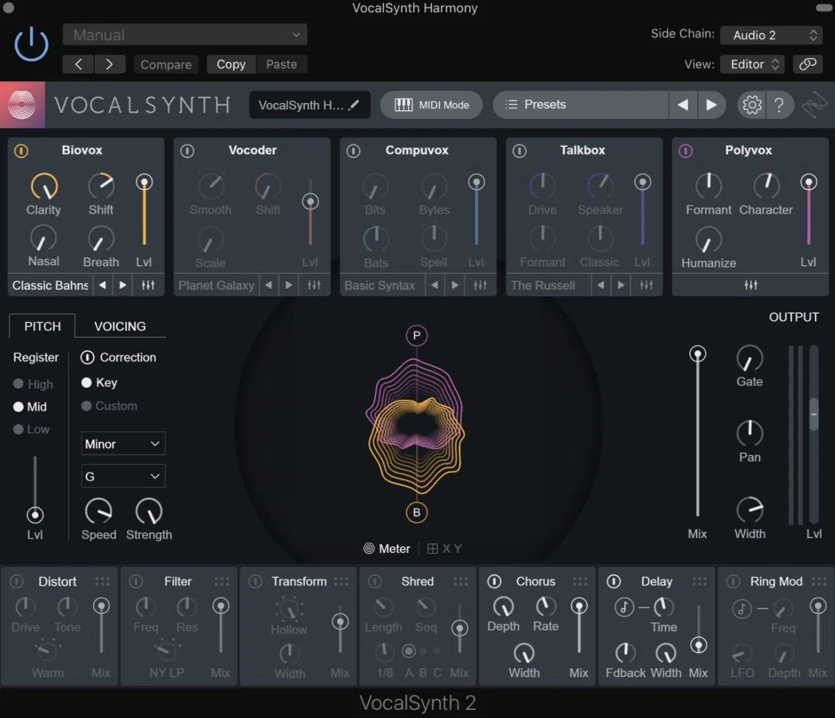Image resolution: width=835 pixels, height=718 pixels.
Task: Open the Basic Syntax preset name
Action: pyautogui.click(x=380, y=285)
